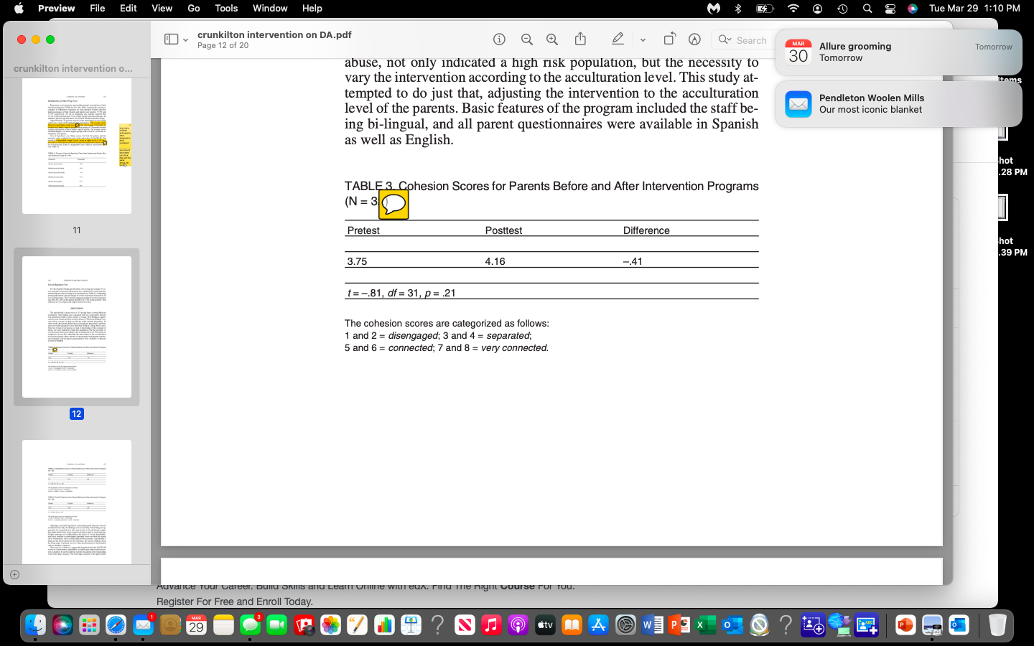1034x646 pixels.
Task: Open the Pendleton Woolen Mills notification
Action: [898, 104]
